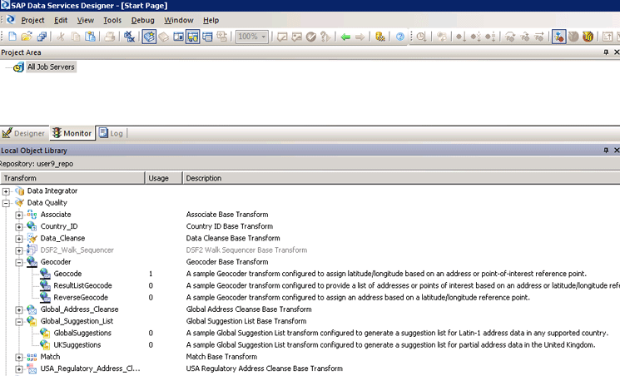620x376 pixels.
Task: Collapse the Geocoder transform node
Action: [19, 263]
